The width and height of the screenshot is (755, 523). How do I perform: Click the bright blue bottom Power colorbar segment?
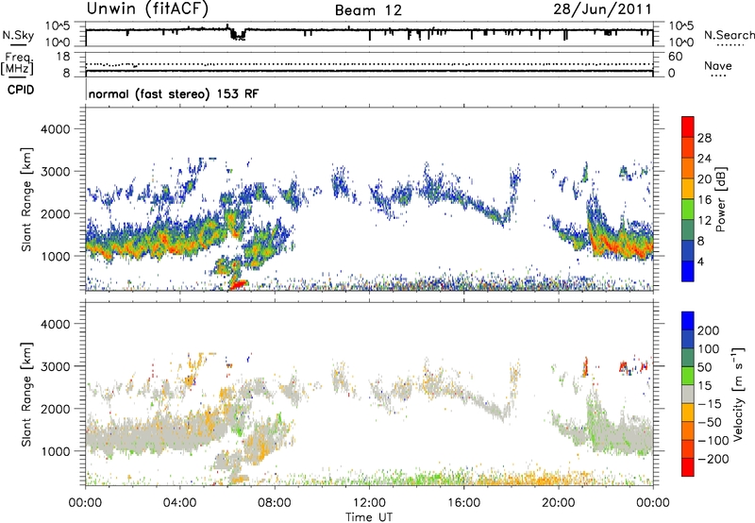point(688,271)
